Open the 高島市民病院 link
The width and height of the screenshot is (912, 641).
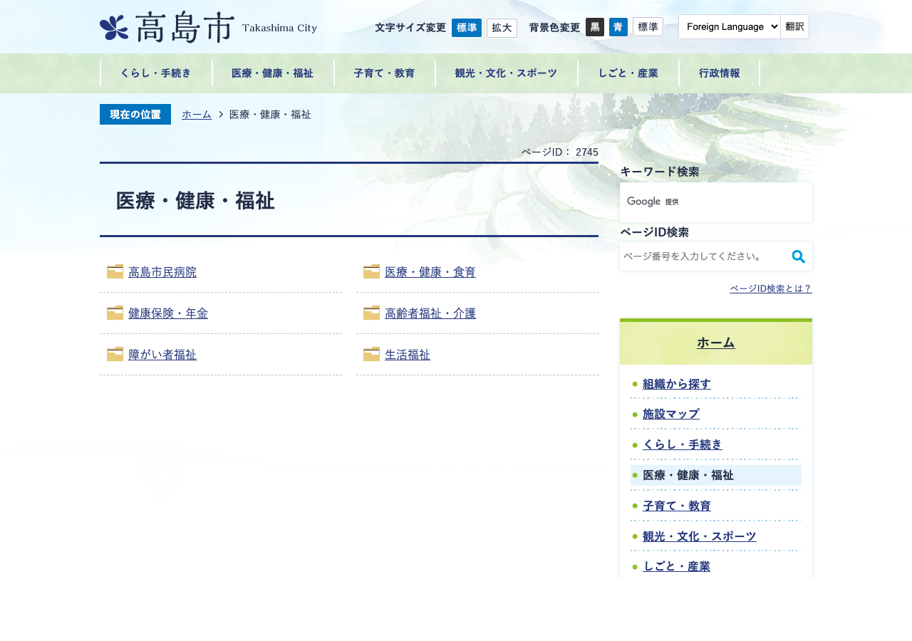tap(162, 272)
